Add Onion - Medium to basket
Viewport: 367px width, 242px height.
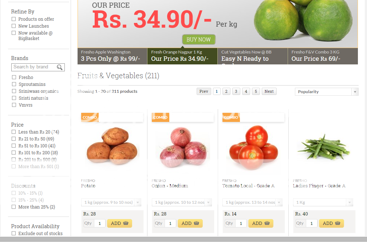pos(190,223)
